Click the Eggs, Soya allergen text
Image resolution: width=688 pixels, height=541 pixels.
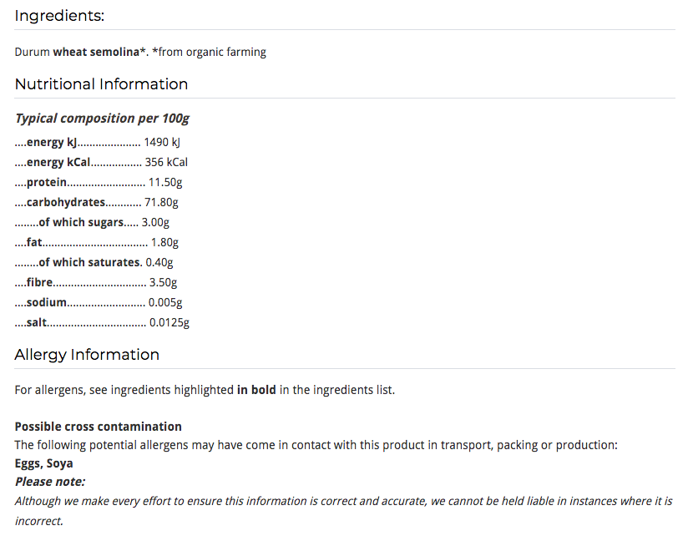(x=44, y=463)
